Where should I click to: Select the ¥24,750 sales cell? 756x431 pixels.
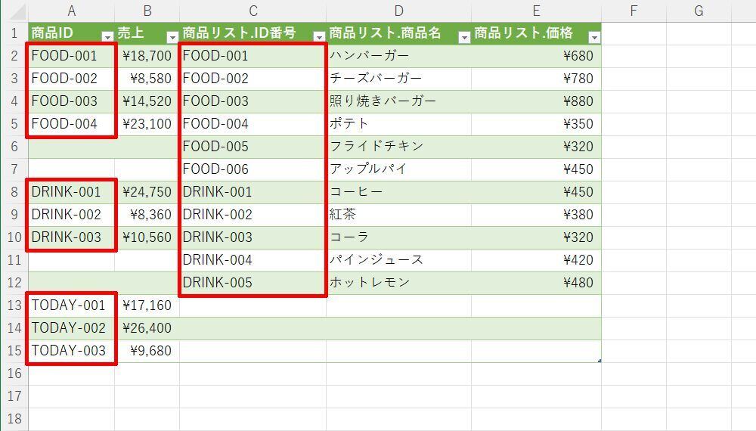click(147, 192)
